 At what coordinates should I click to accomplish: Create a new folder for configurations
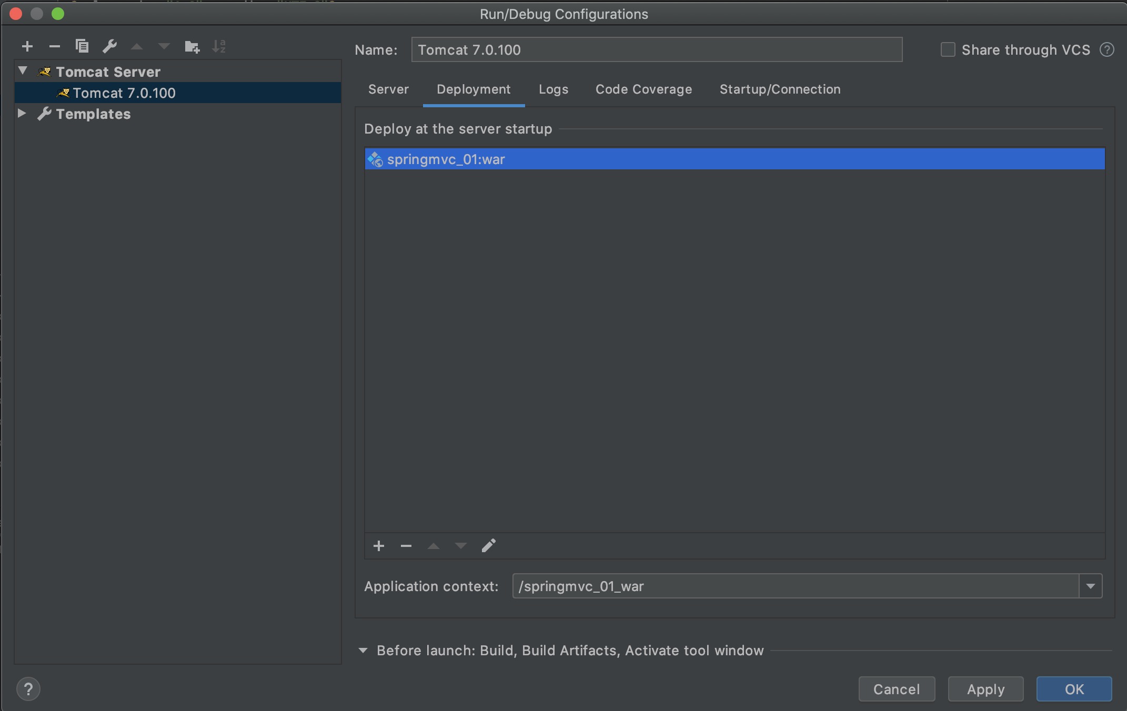pyautogui.click(x=192, y=47)
